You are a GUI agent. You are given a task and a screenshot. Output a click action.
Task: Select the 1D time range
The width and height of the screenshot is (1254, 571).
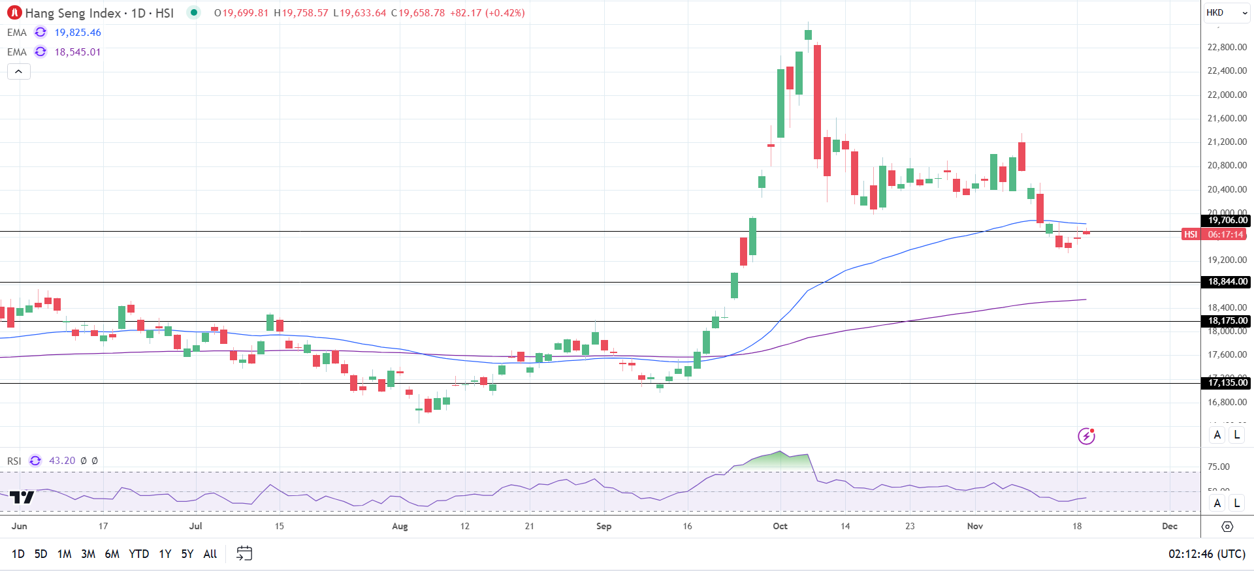pyautogui.click(x=18, y=554)
